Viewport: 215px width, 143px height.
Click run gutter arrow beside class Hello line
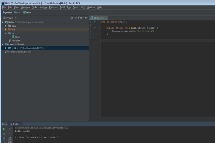click(x=95, y=22)
